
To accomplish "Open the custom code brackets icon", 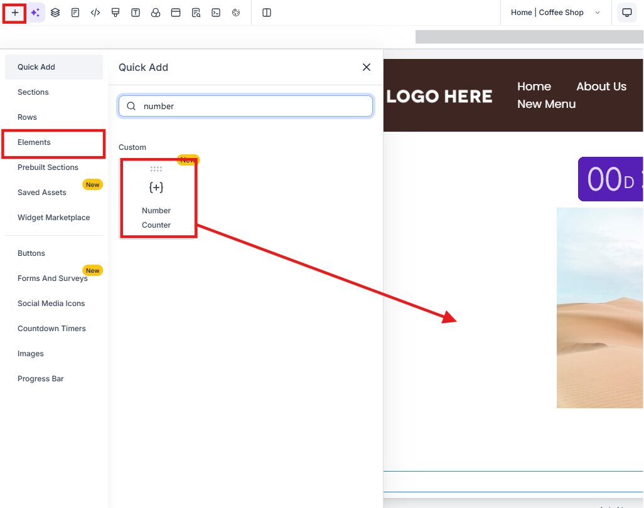I will point(95,13).
